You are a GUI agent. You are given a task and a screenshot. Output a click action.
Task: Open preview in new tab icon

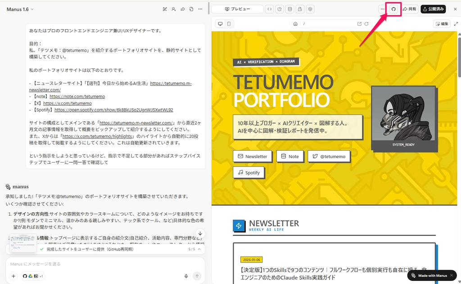(359, 24)
